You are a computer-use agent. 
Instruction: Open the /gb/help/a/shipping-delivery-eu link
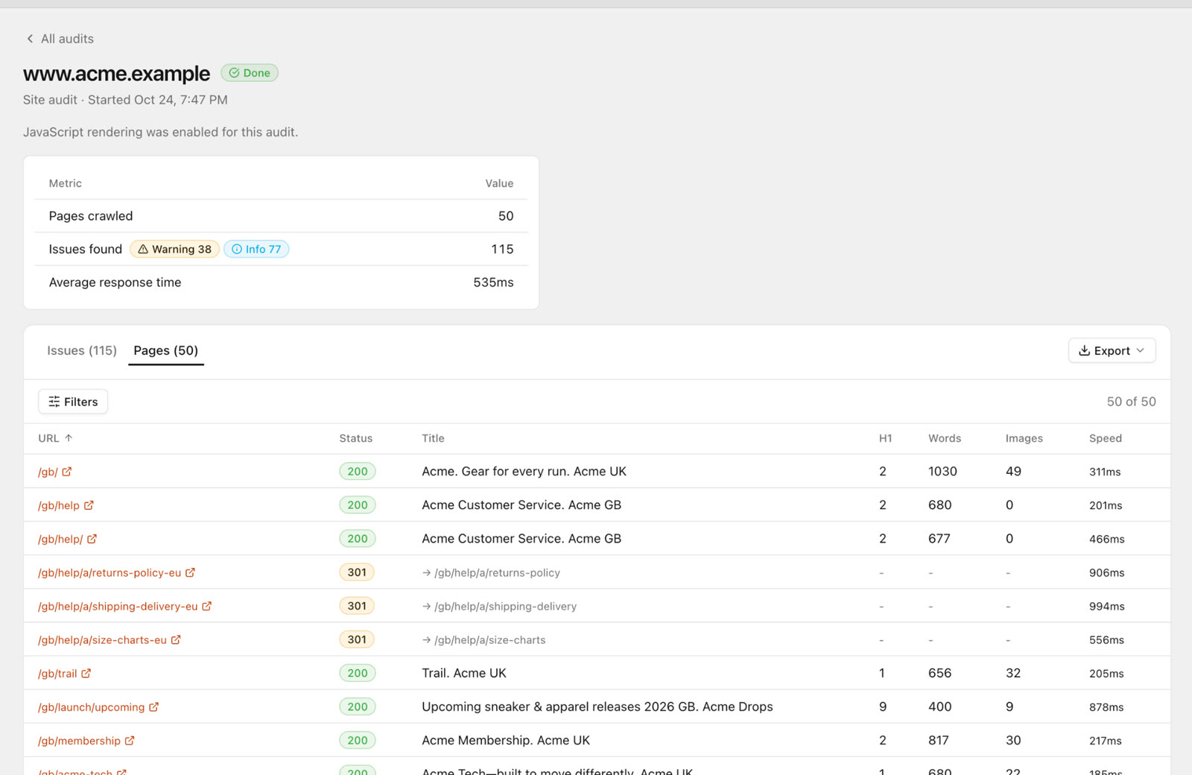point(118,606)
